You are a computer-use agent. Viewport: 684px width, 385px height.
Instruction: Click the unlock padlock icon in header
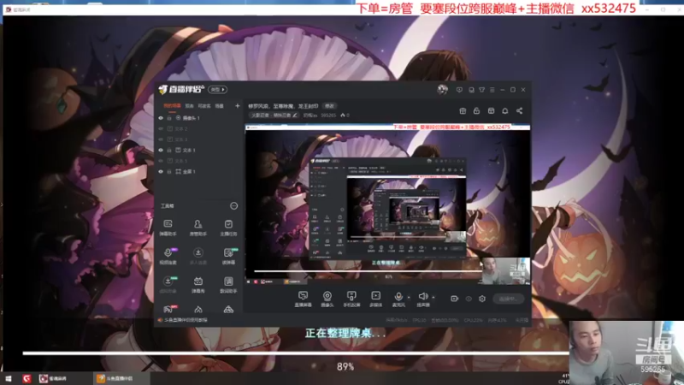(476, 111)
